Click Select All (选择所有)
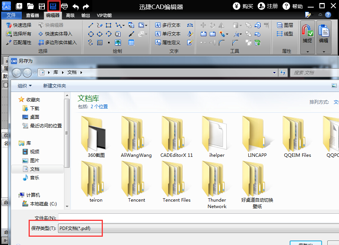Viewport: 339px width, 245px height. pyautogui.click(x=18, y=34)
